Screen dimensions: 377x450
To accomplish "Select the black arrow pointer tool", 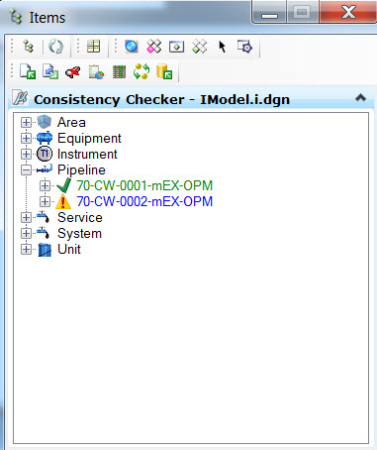I will coord(223,47).
